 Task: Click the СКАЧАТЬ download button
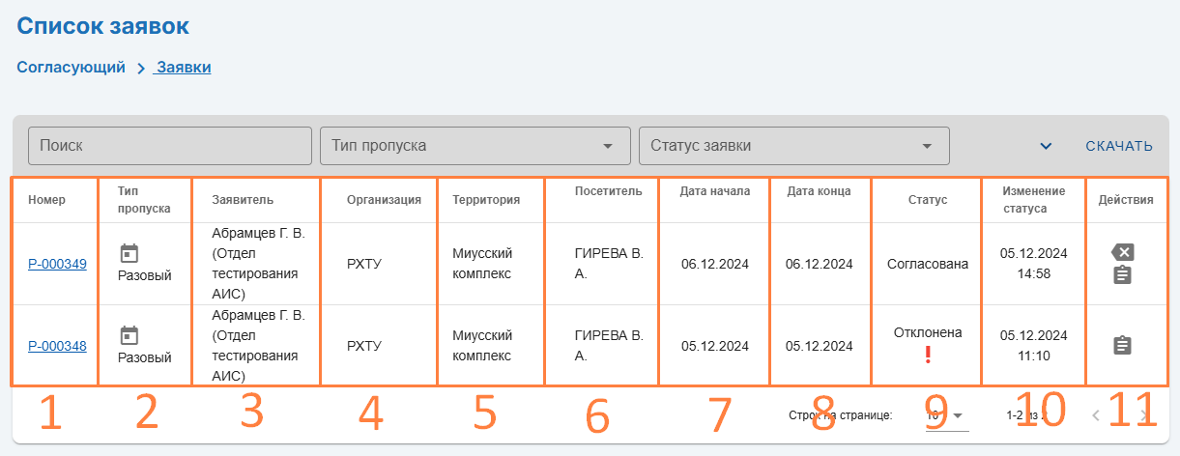[1118, 146]
